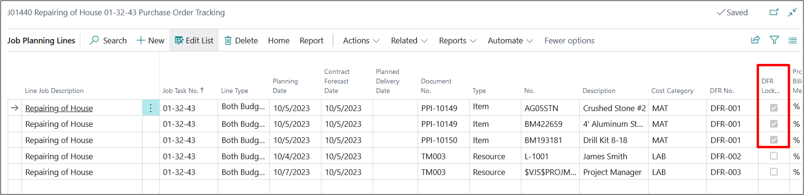The height and width of the screenshot is (195, 804).
Task: Click the collapse page arrows icon
Action: (x=793, y=12)
